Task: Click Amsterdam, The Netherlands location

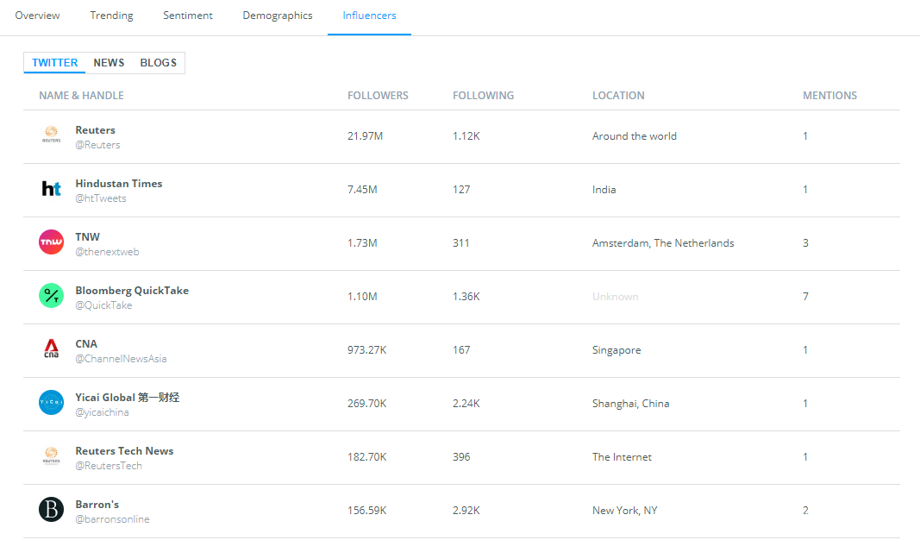Action: [663, 243]
